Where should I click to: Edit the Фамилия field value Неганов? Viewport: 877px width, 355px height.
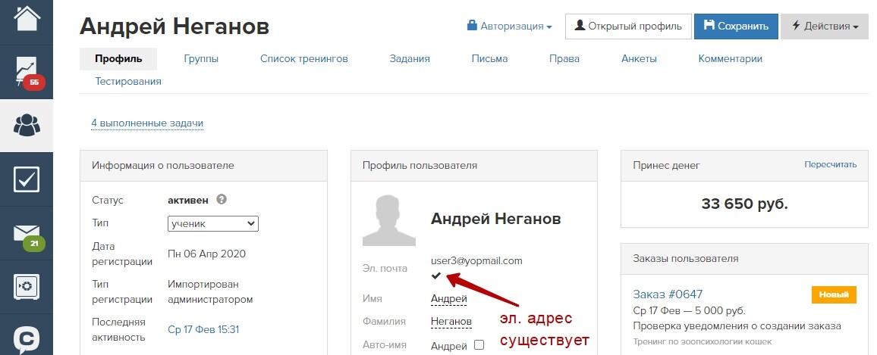pos(451,322)
